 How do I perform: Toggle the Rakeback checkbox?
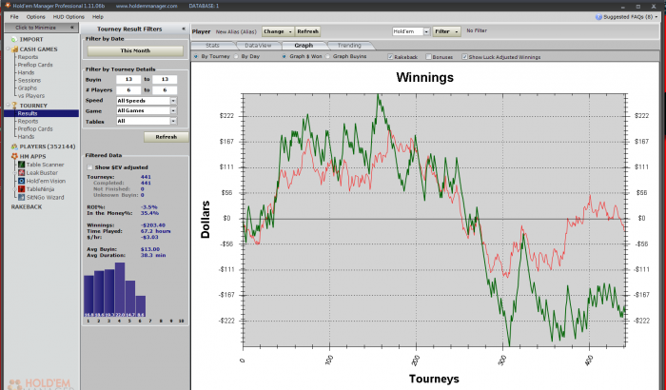click(x=390, y=56)
